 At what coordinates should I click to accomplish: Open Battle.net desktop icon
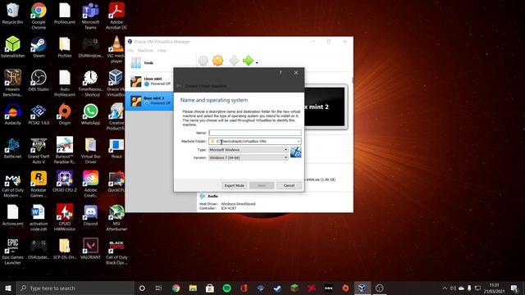[x=13, y=147]
